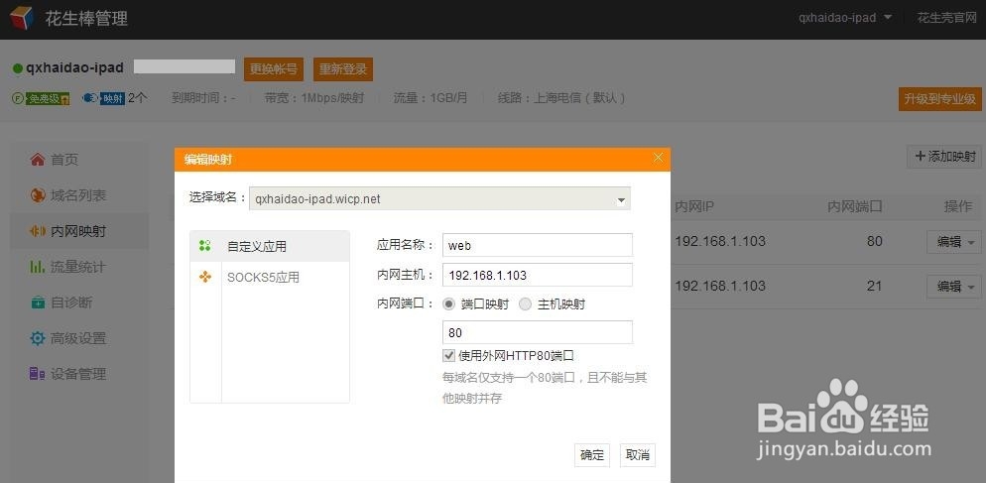Click port value 21 in table
Screen dimensions: 986x483
pos(874,287)
